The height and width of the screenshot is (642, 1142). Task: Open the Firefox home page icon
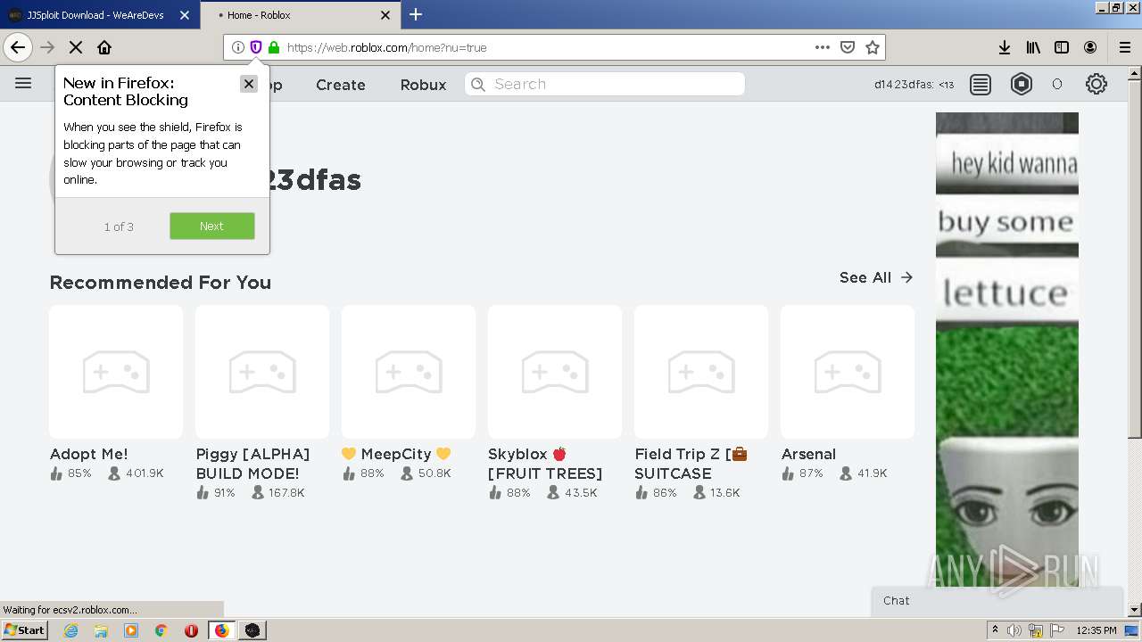(104, 47)
